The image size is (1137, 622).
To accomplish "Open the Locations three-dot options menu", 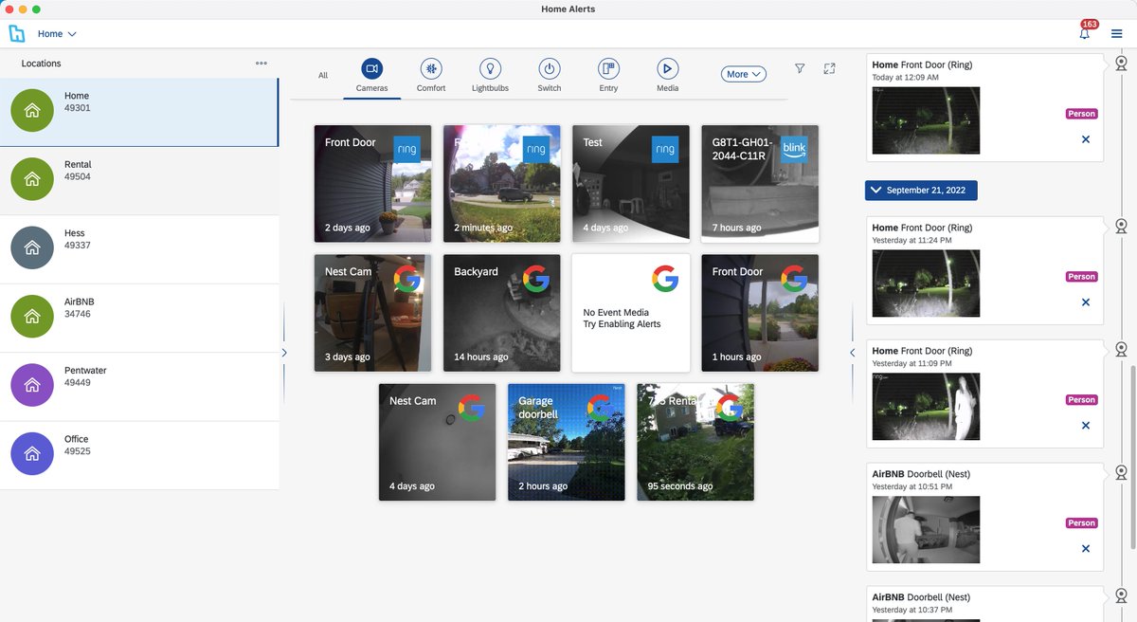I will [x=262, y=64].
